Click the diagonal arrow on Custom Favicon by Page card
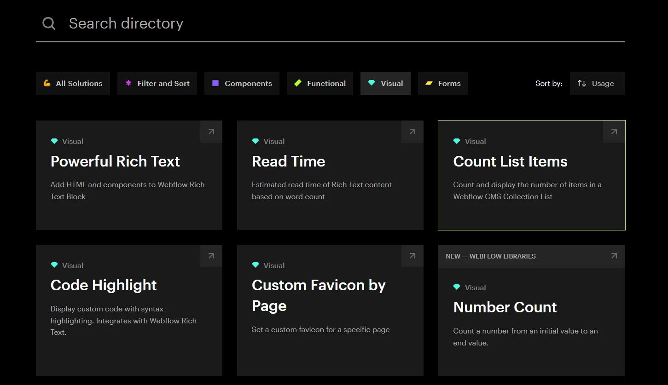Screen dimensions: 668x385 click(412, 256)
